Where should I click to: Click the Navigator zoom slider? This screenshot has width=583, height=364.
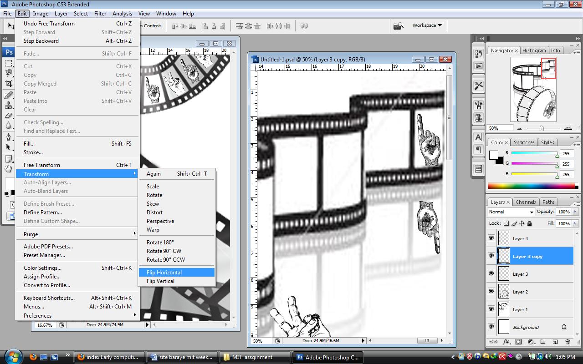(542, 128)
